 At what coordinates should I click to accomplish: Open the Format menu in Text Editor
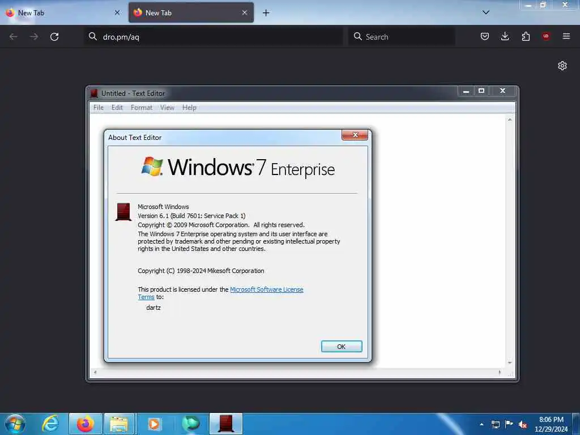tap(141, 108)
